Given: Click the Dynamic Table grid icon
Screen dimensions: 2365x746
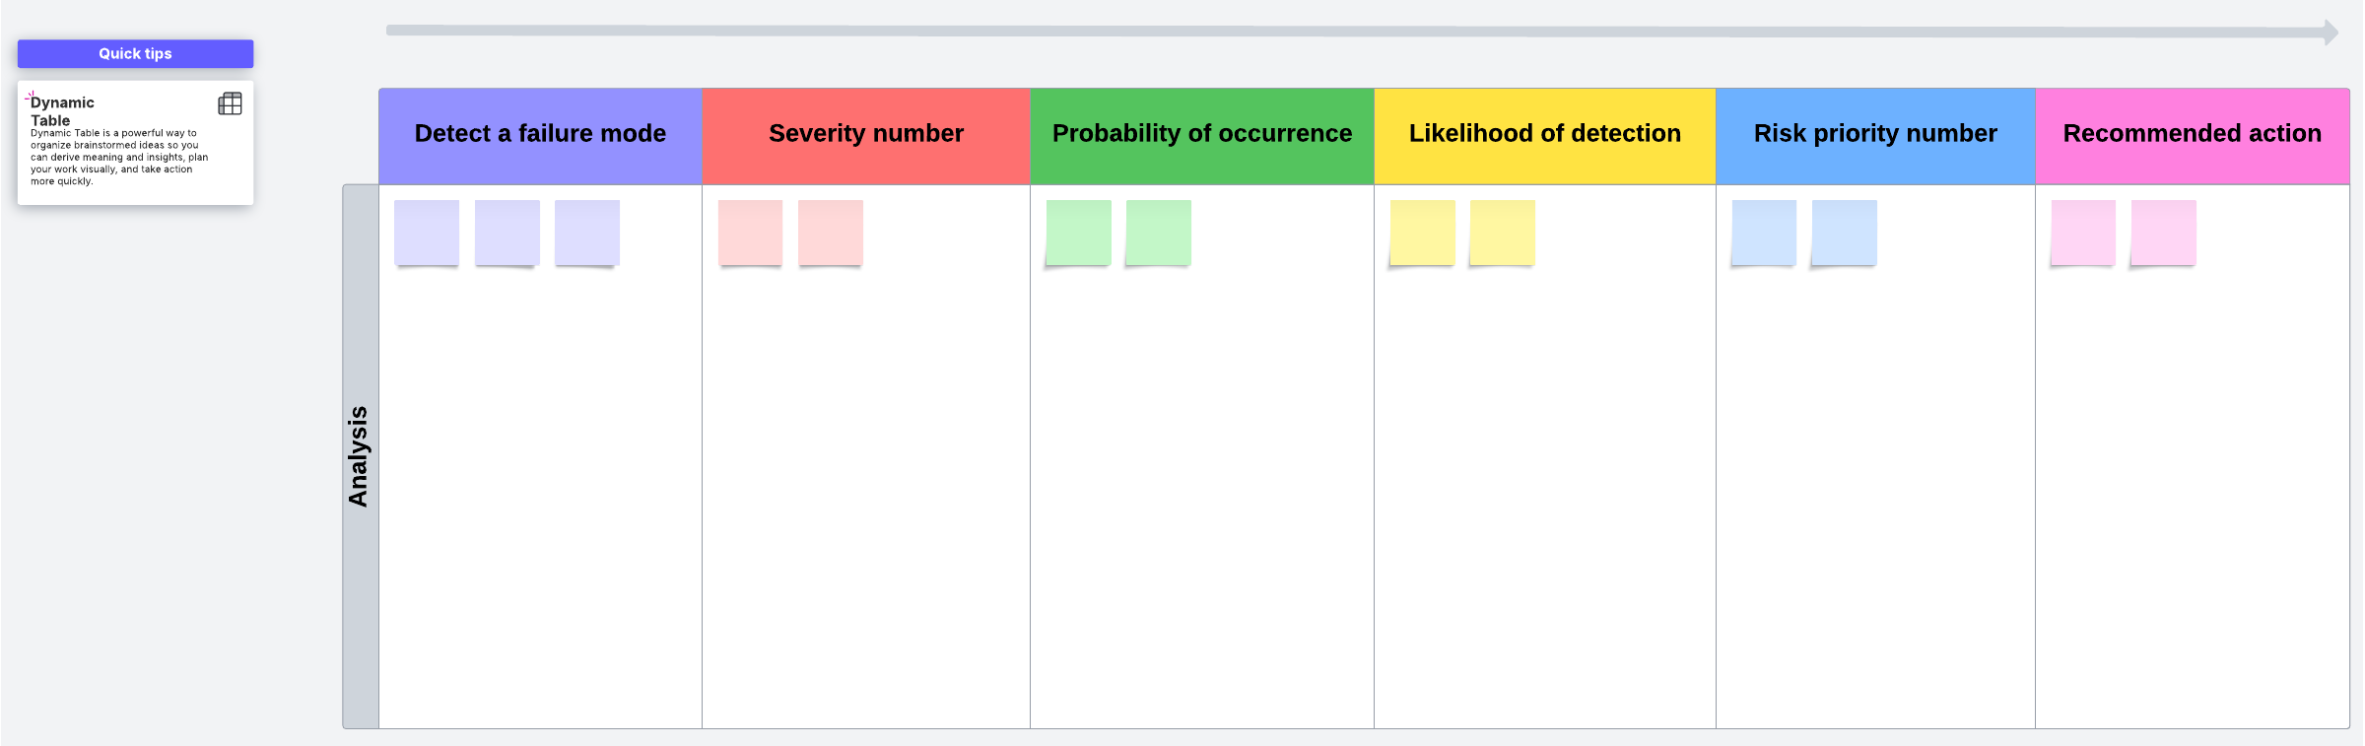Looking at the screenshot, I should (230, 103).
